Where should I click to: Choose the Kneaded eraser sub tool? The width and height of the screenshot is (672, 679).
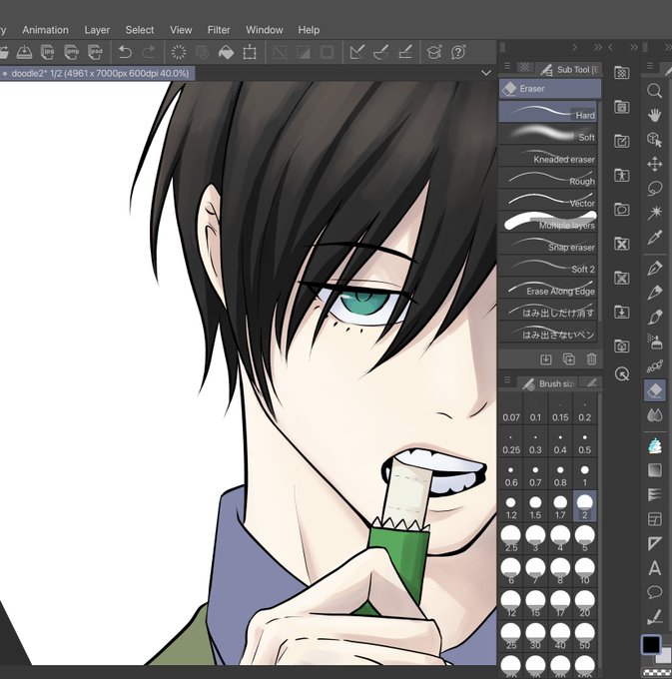pos(548,156)
